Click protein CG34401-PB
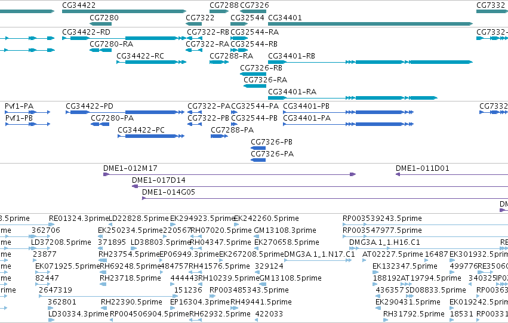The width and height of the screenshot is (508, 323). [x=306, y=106]
